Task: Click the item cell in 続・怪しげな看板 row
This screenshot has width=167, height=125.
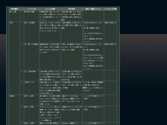Action: tap(110, 56)
